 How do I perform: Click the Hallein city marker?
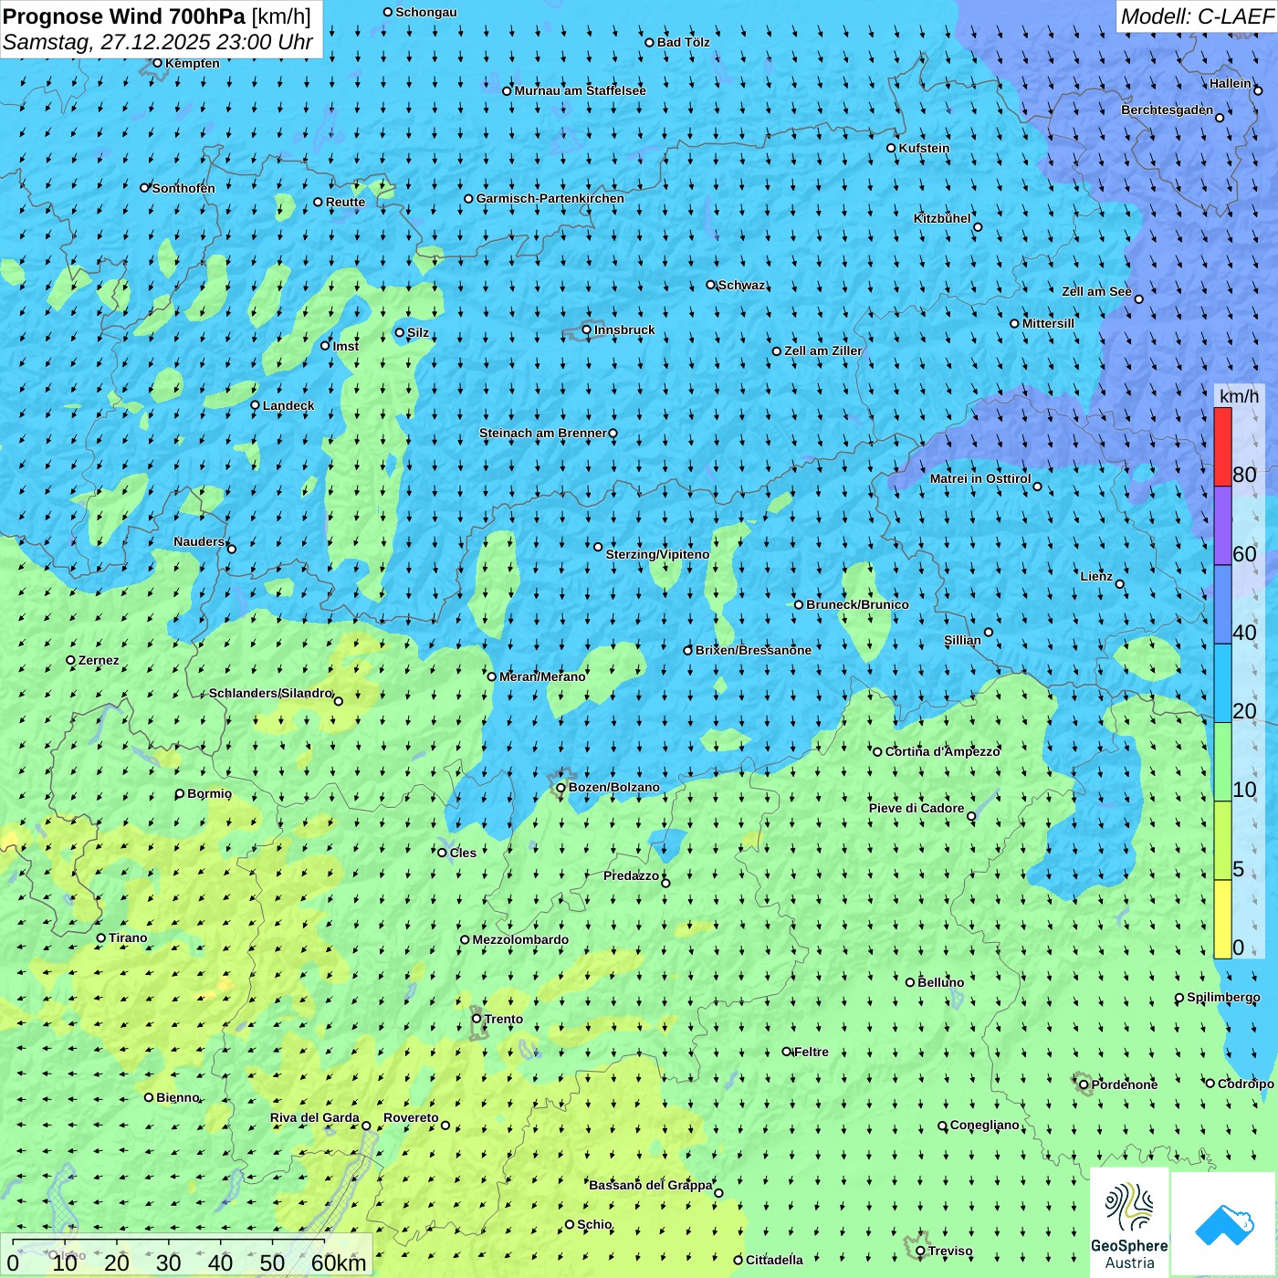(x=1258, y=90)
